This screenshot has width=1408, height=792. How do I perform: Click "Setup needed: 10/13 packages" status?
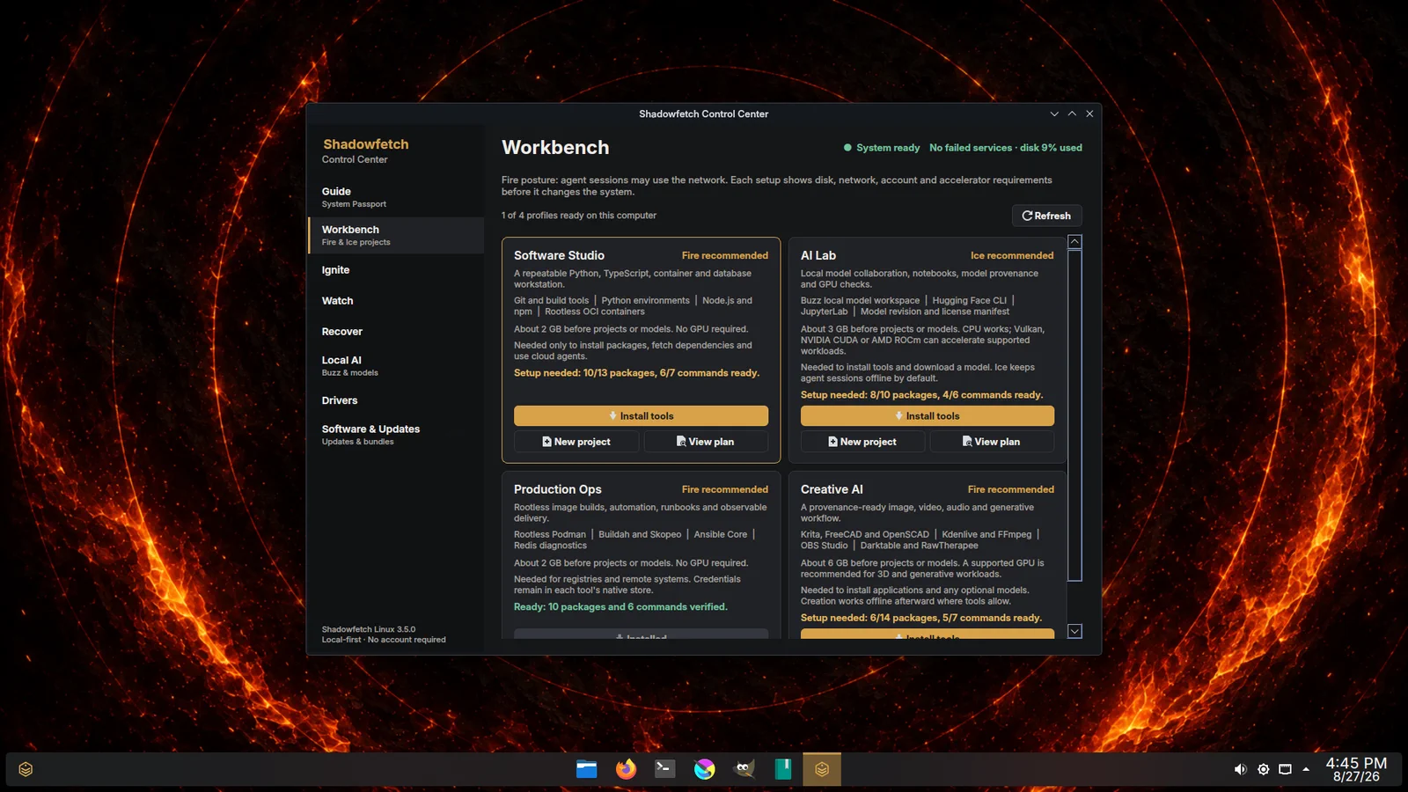pyautogui.click(x=636, y=373)
